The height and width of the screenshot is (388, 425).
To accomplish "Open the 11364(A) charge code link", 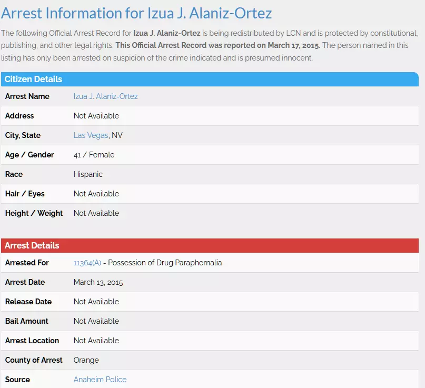I will (87, 263).
